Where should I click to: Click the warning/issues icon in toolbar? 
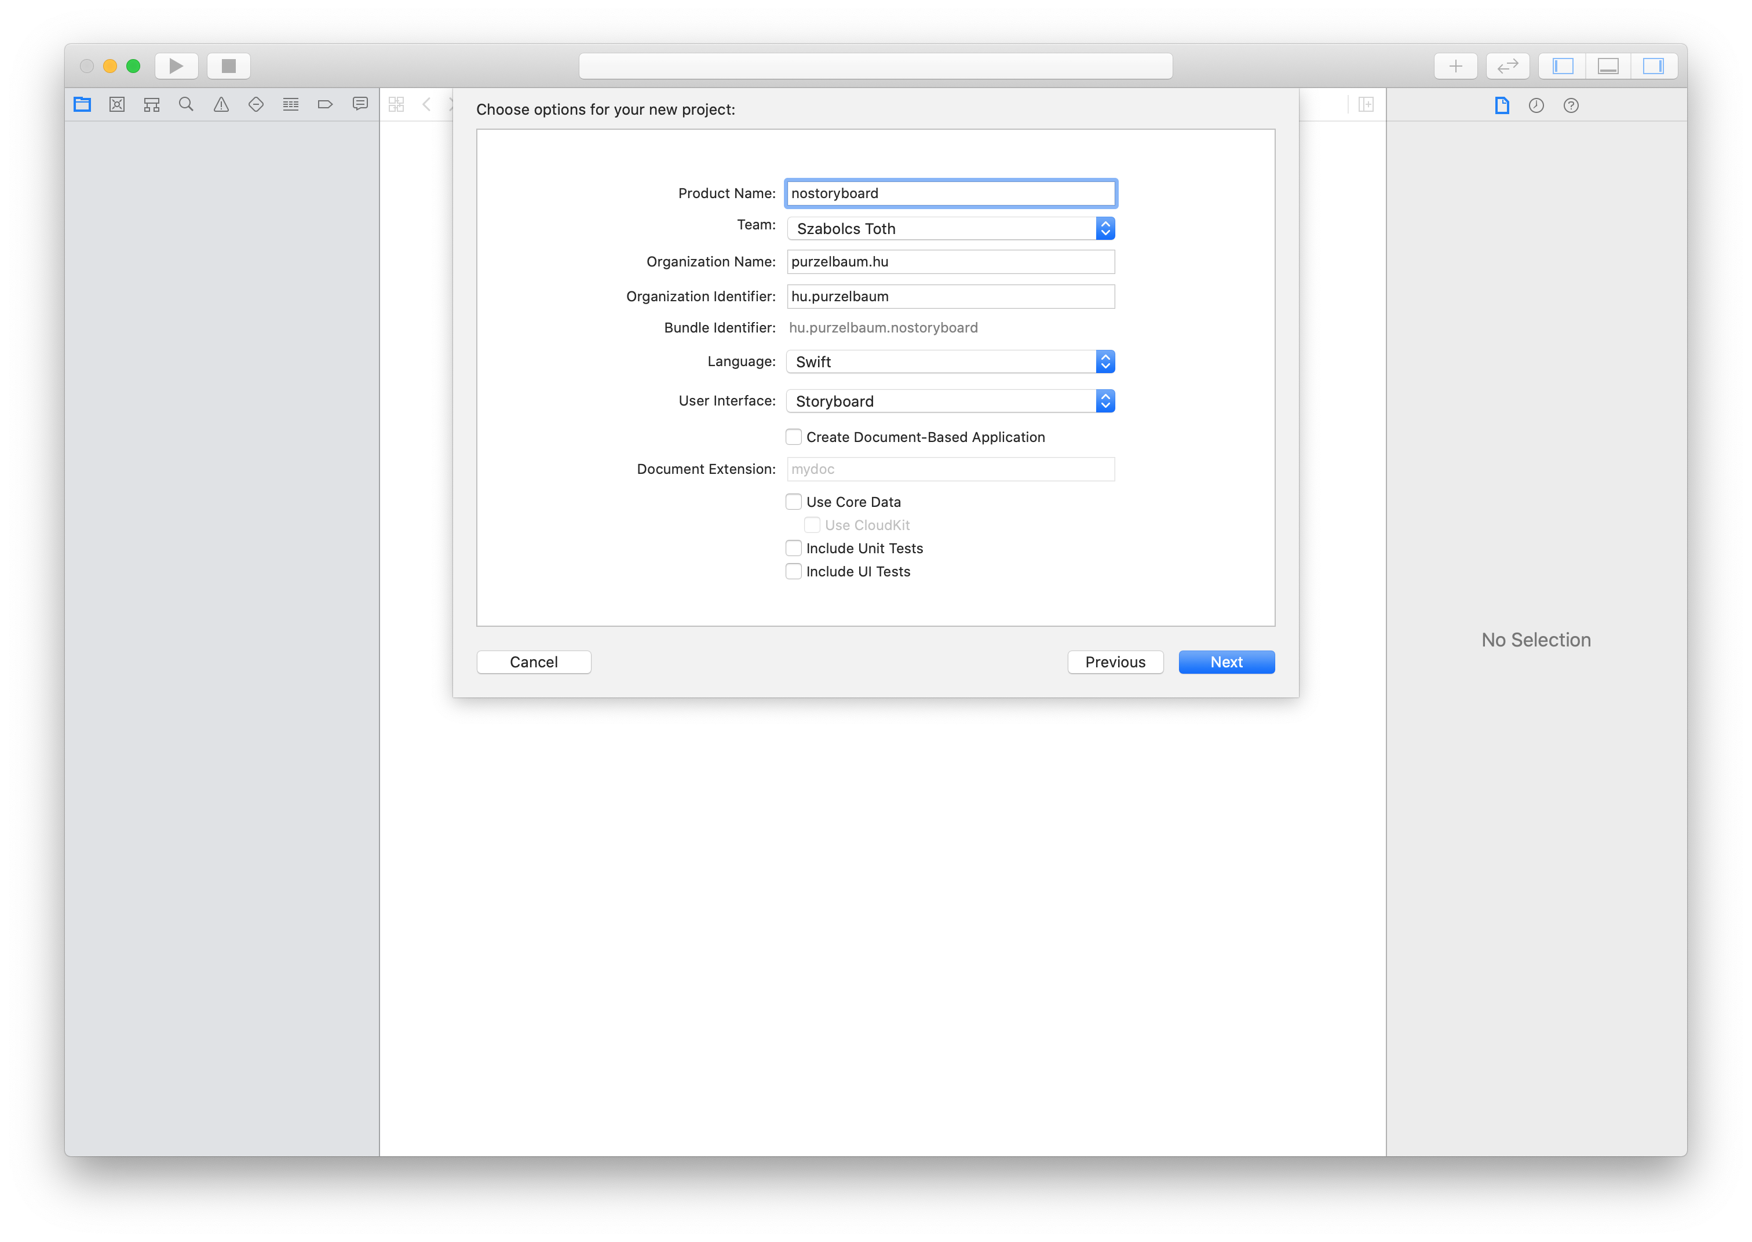click(218, 105)
